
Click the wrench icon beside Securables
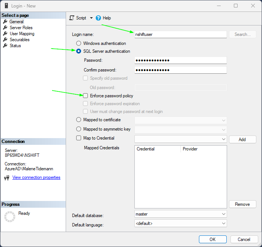pos(5,40)
